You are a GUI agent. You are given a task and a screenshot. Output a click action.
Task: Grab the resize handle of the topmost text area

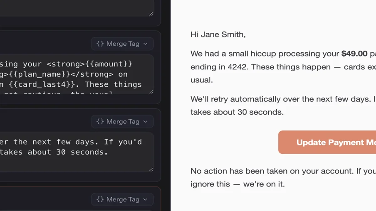tap(151, 14)
